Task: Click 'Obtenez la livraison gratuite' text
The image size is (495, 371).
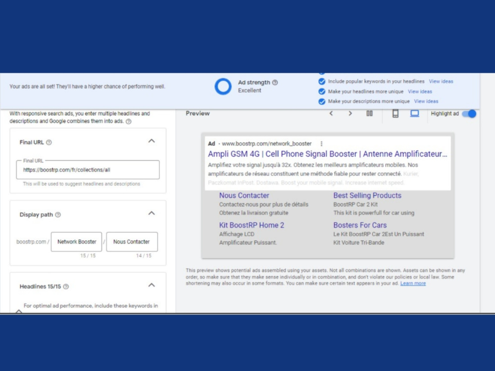Action: coord(253,213)
